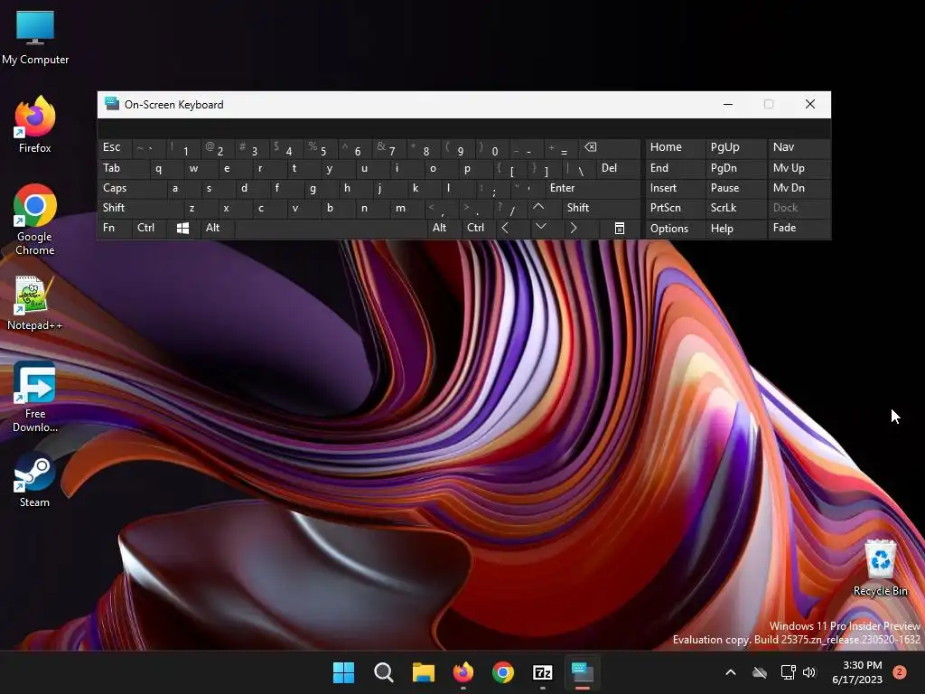925x694 pixels.
Task: Open Firefox from the taskbar
Action: point(463,672)
